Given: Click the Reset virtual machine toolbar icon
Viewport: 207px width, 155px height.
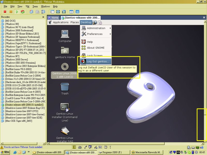Looking at the screenshot, I should (x=23, y=12).
